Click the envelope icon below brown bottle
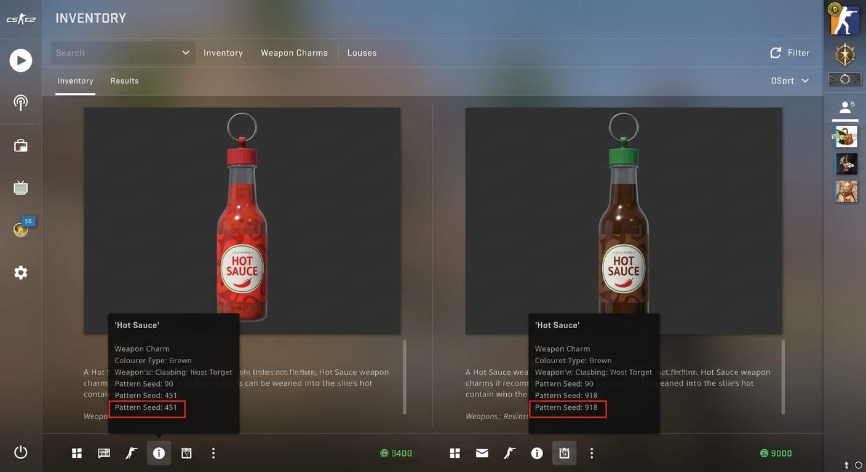This screenshot has width=866, height=472. (x=482, y=454)
